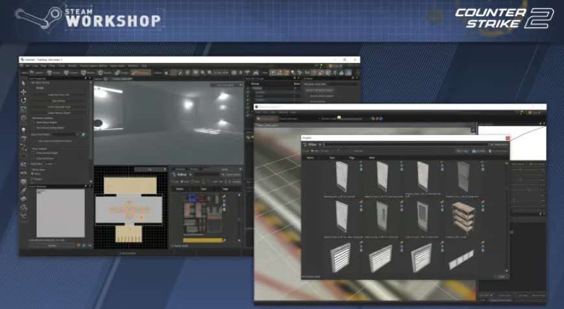Select the circular Pivot tool in Hammer's toolbar

click(x=24, y=118)
